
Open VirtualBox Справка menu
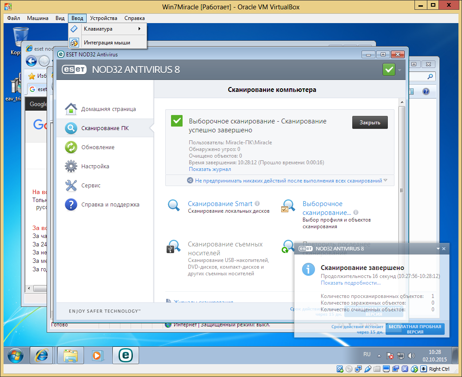click(x=134, y=18)
